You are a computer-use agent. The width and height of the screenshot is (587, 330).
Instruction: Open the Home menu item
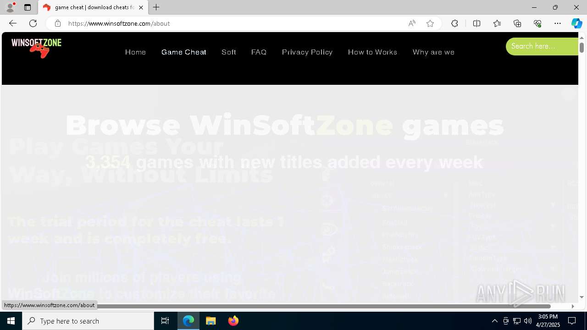pyautogui.click(x=135, y=52)
